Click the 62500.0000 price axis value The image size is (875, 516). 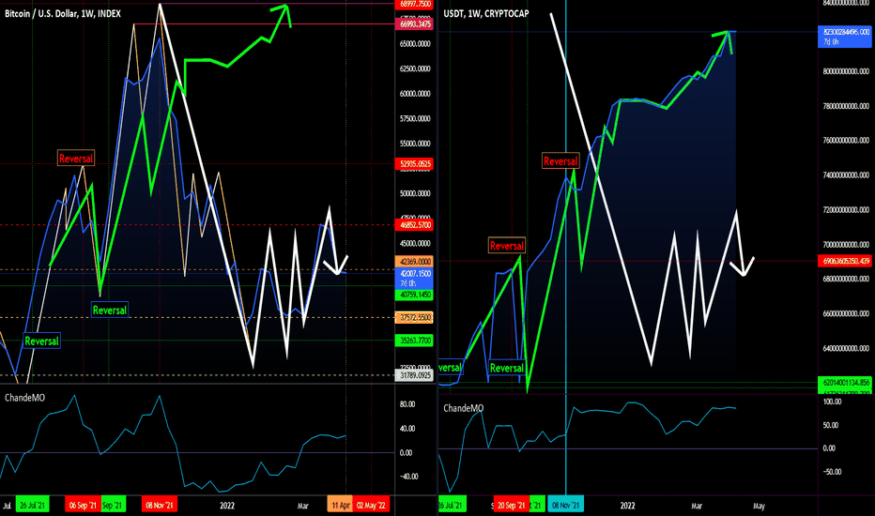pos(415,68)
